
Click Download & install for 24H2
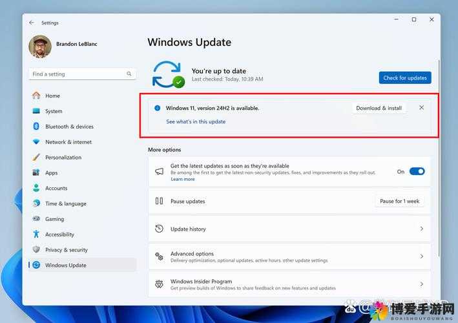[379, 108]
